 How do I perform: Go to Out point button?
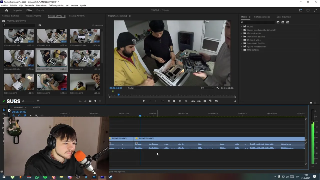pyautogui.click(x=186, y=101)
